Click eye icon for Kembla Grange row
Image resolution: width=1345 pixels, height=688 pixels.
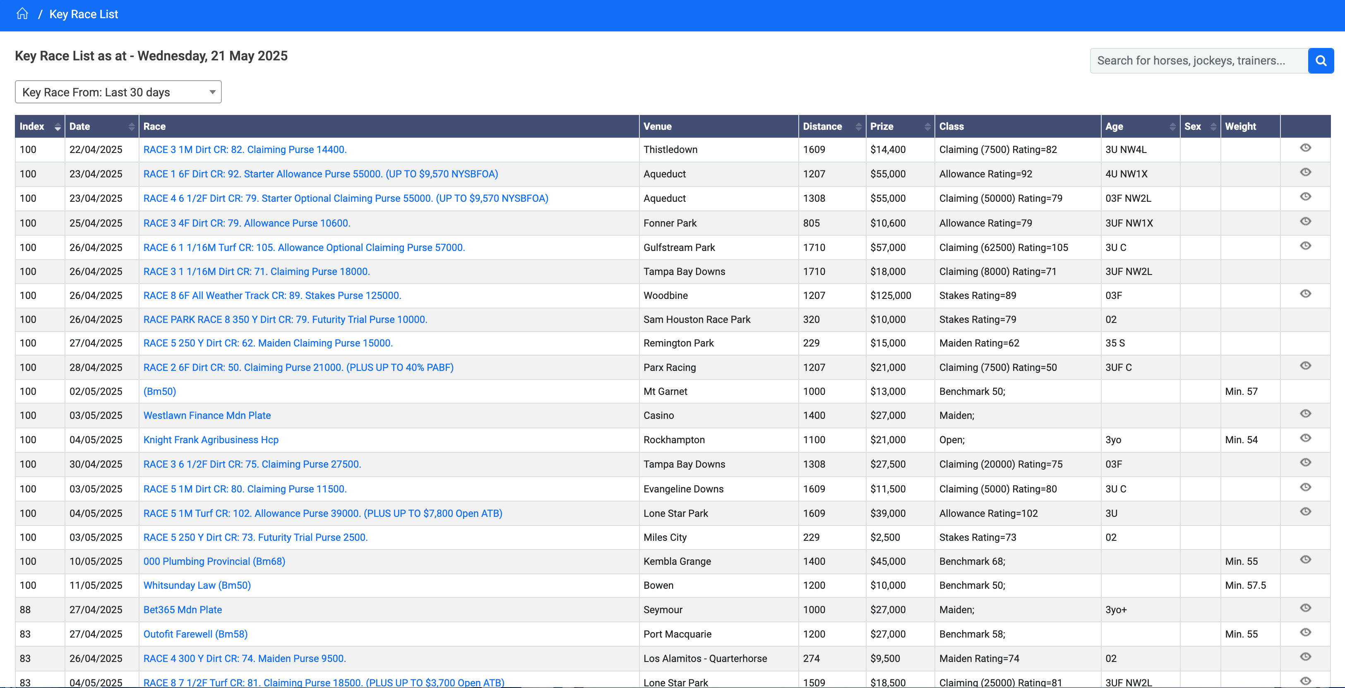1305,560
